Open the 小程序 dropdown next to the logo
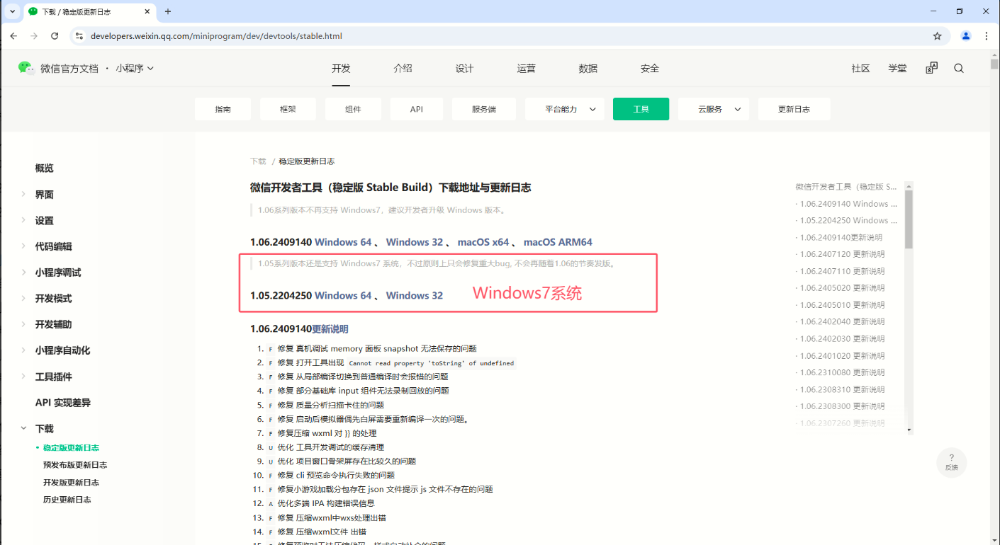The width and height of the screenshot is (1000, 545). point(135,69)
